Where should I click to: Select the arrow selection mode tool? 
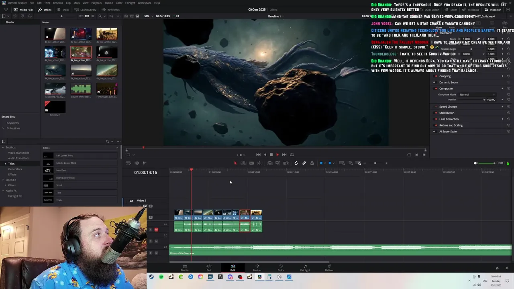[x=235, y=163]
